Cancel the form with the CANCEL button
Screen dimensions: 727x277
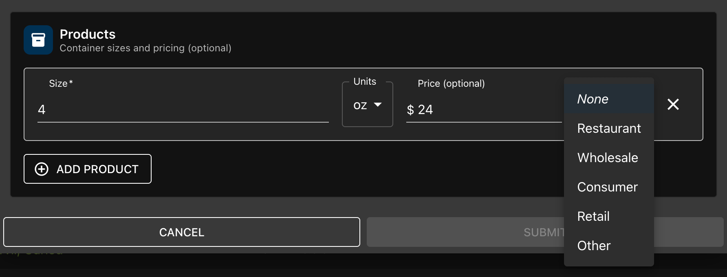click(182, 232)
